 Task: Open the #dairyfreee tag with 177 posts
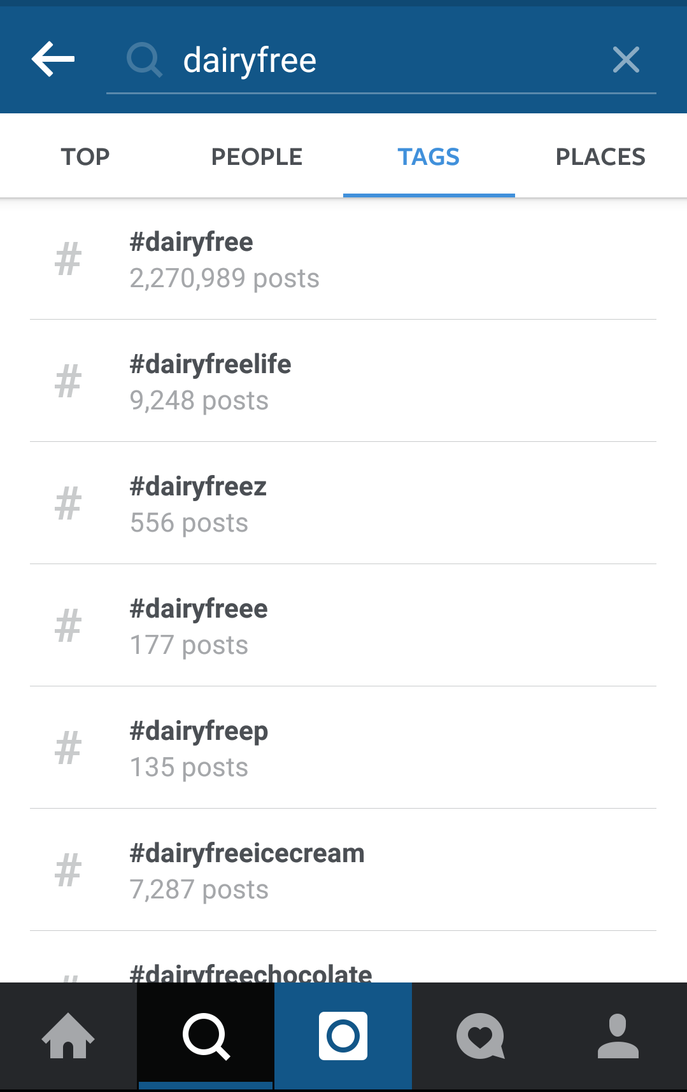pyautogui.click(x=343, y=626)
